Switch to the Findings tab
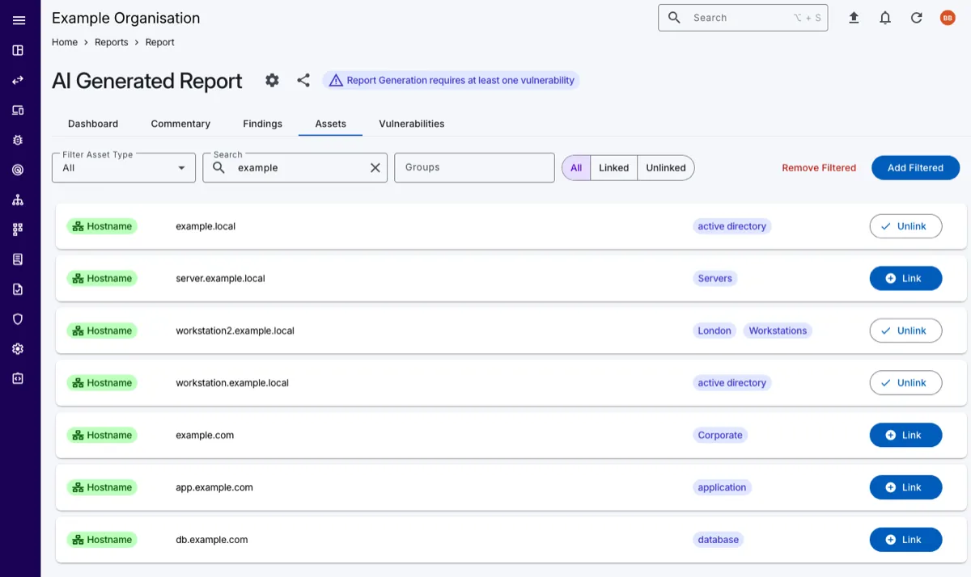971x577 pixels. (x=262, y=124)
